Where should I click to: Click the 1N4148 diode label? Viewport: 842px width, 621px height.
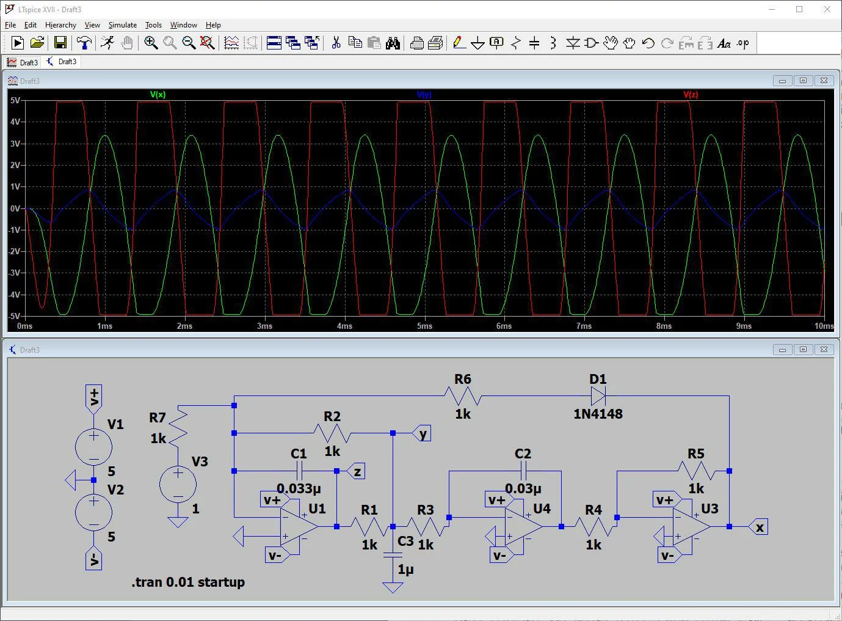[x=598, y=414]
